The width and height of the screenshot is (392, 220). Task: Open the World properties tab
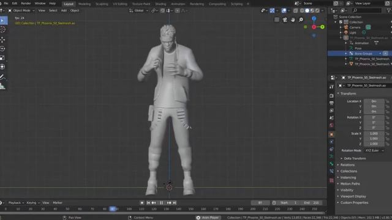[x=331, y=125]
